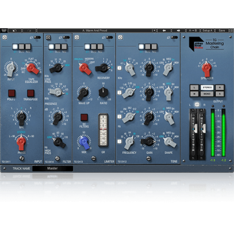The width and height of the screenshot is (234, 235).
Task: Select the R monitor button
Action: pyautogui.click(x=220, y=88)
